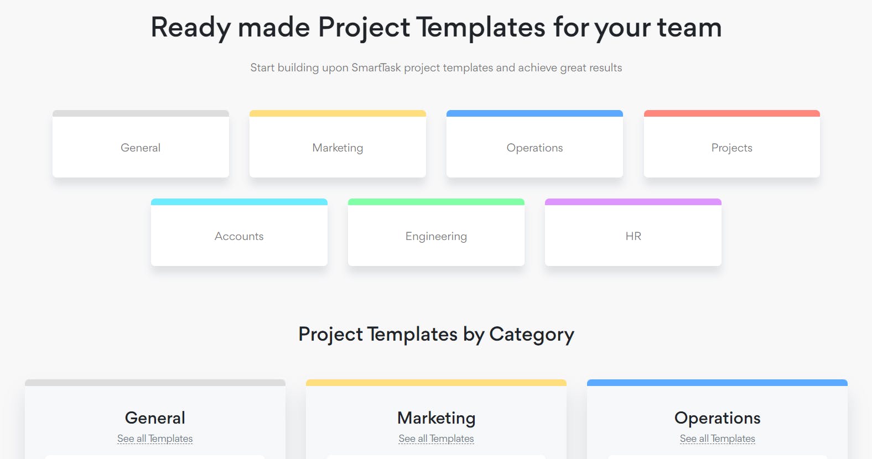Select the Accounts template category card

click(239, 236)
